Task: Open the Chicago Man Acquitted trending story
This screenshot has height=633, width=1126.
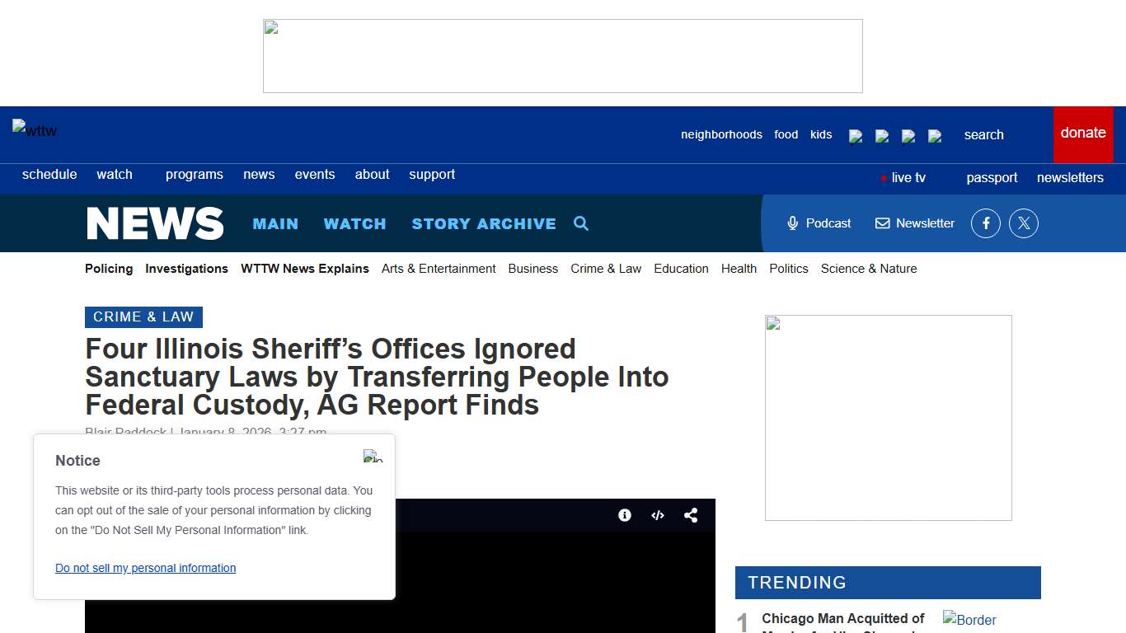Action: (x=842, y=618)
